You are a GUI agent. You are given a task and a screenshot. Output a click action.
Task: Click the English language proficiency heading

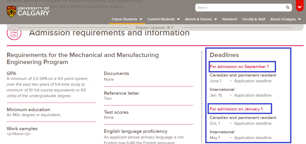click(135, 131)
